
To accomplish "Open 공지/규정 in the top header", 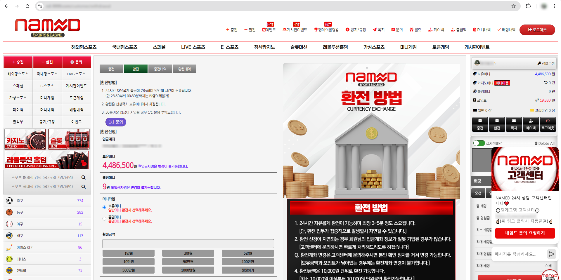I will pyautogui.click(x=356, y=30).
